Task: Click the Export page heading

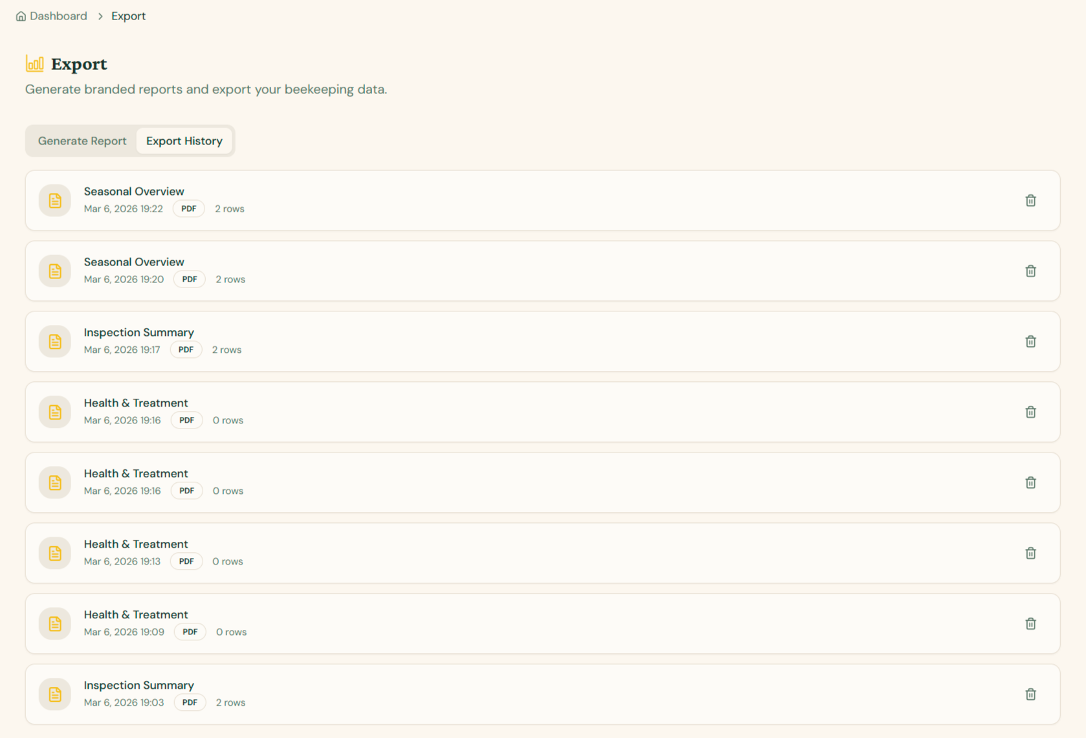Action: coord(79,64)
